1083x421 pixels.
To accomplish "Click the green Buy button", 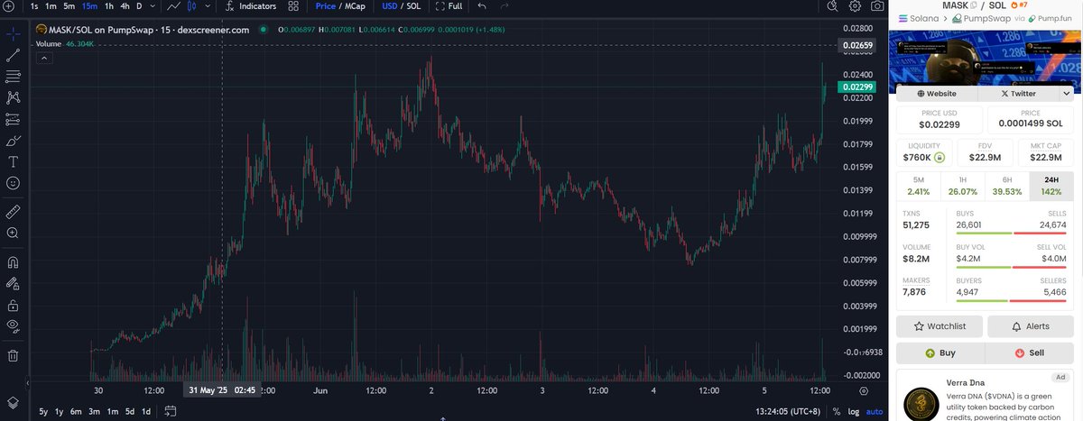I will 940,352.
